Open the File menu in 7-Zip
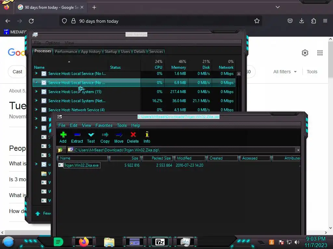 pos(62,125)
